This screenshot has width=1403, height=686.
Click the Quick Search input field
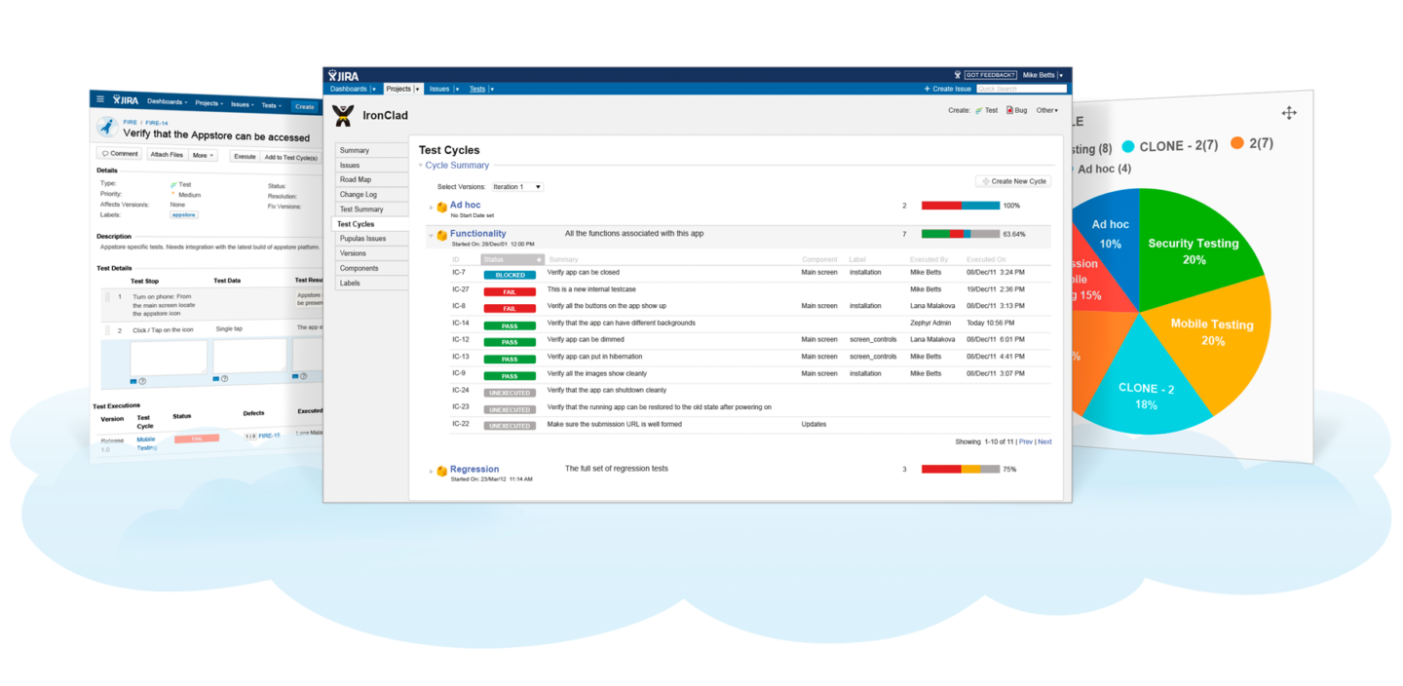pos(1021,89)
